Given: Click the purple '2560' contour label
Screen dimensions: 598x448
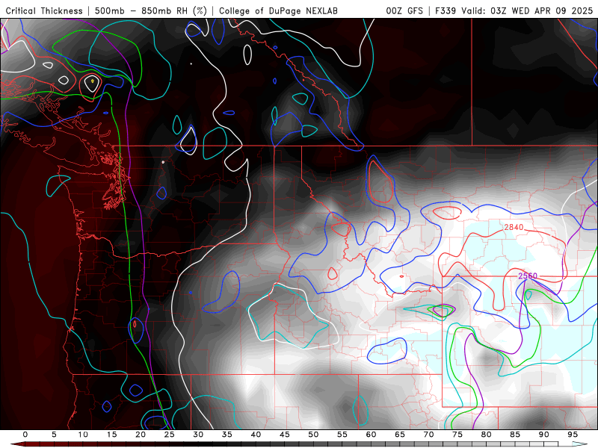Looking at the screenshot, I should coord(528,276).
